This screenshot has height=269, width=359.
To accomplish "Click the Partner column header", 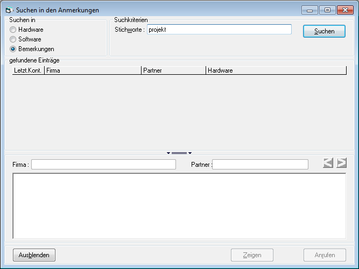I will 173,70.
